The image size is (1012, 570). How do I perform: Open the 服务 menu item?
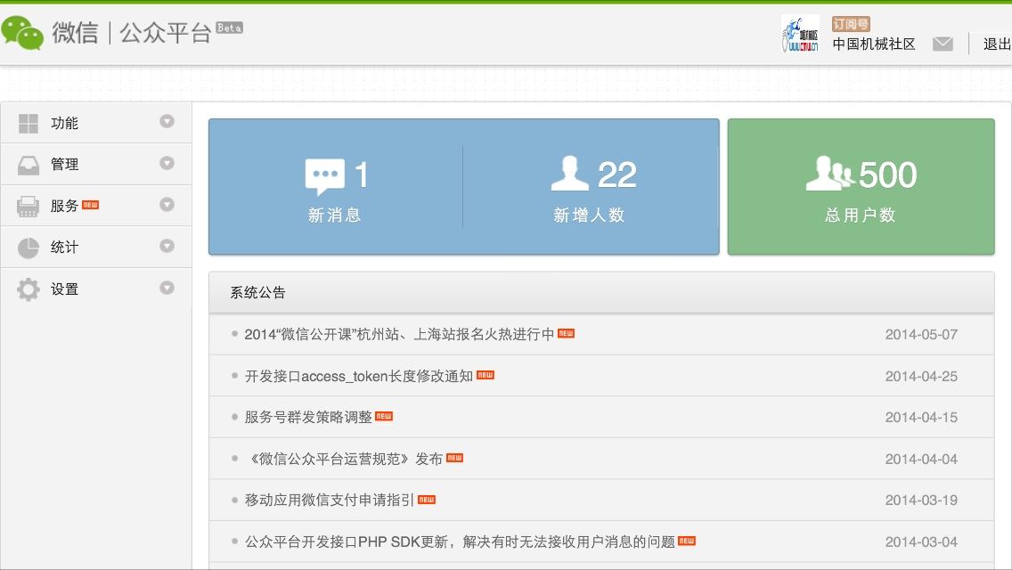64,206
